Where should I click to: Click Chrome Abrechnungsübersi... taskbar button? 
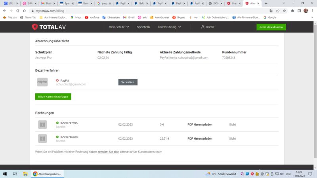(x=47, y=174)
